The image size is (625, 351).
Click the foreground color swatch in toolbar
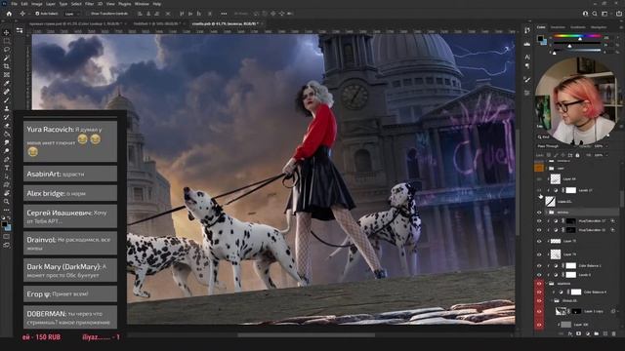(4, 224)
